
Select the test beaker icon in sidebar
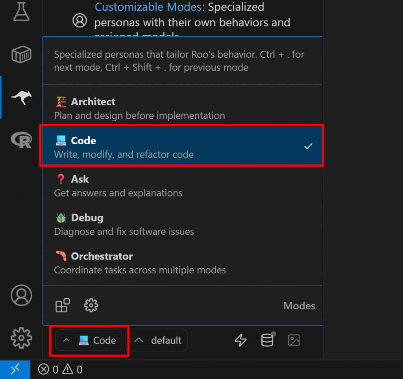click(21, 12)
